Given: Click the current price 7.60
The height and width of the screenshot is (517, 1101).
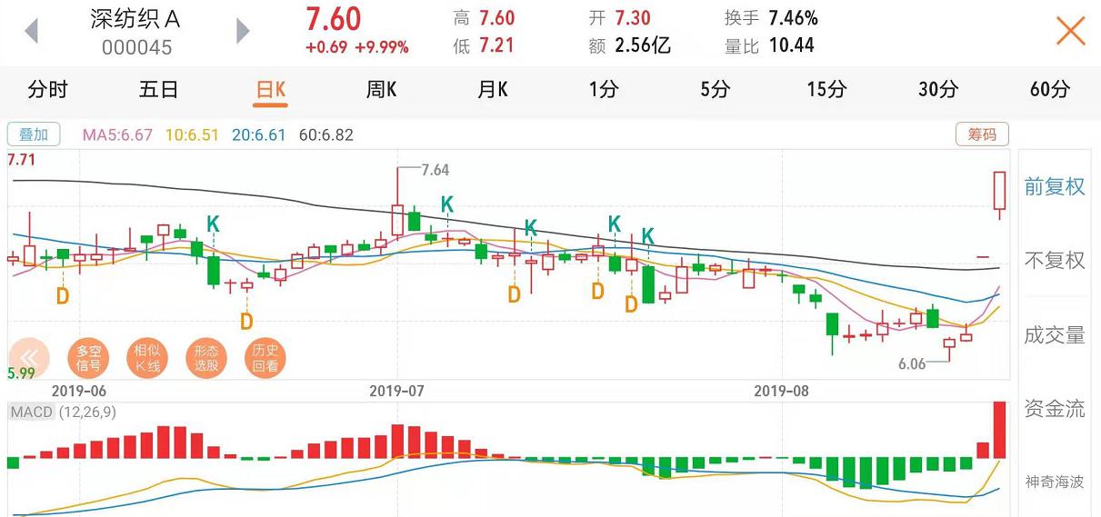Looking at the screenshot, I should [x=333, y=18].
